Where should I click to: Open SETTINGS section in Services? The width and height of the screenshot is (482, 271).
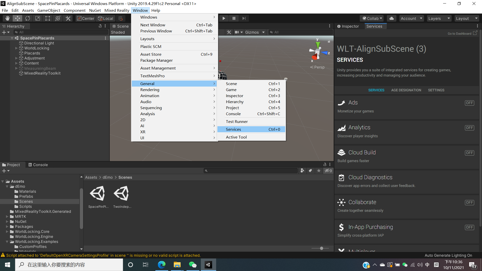(x=436, y=90)
